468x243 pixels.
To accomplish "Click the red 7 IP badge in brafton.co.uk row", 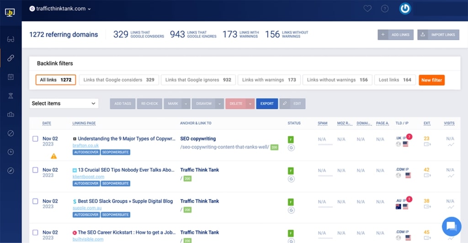I will pos(409,137).
